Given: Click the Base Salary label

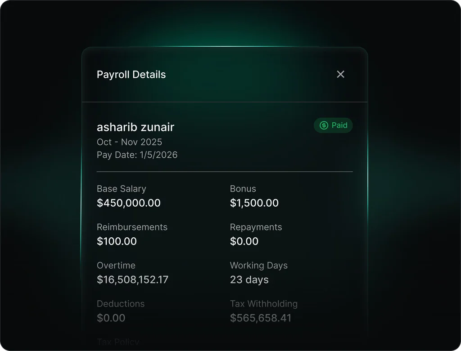Looking at the screenshot, I should coord(121,189).
